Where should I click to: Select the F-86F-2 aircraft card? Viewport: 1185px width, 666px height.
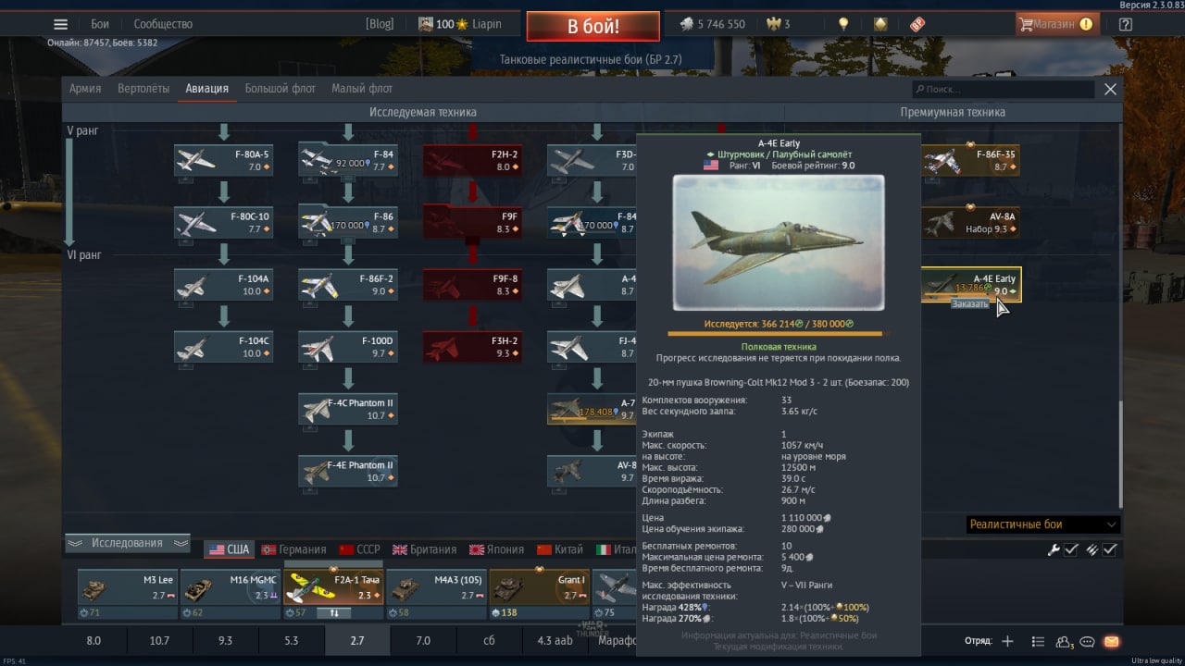(348, 284)
